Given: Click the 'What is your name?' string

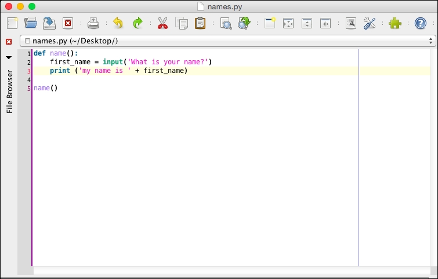Looking at the screenshot, I should tap(168, 62).
